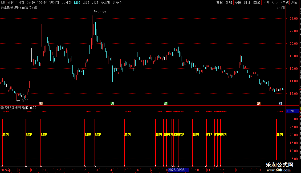301x173 pixels.
Task: Click the 返回 back button
Action: click(x=294, y=2)
